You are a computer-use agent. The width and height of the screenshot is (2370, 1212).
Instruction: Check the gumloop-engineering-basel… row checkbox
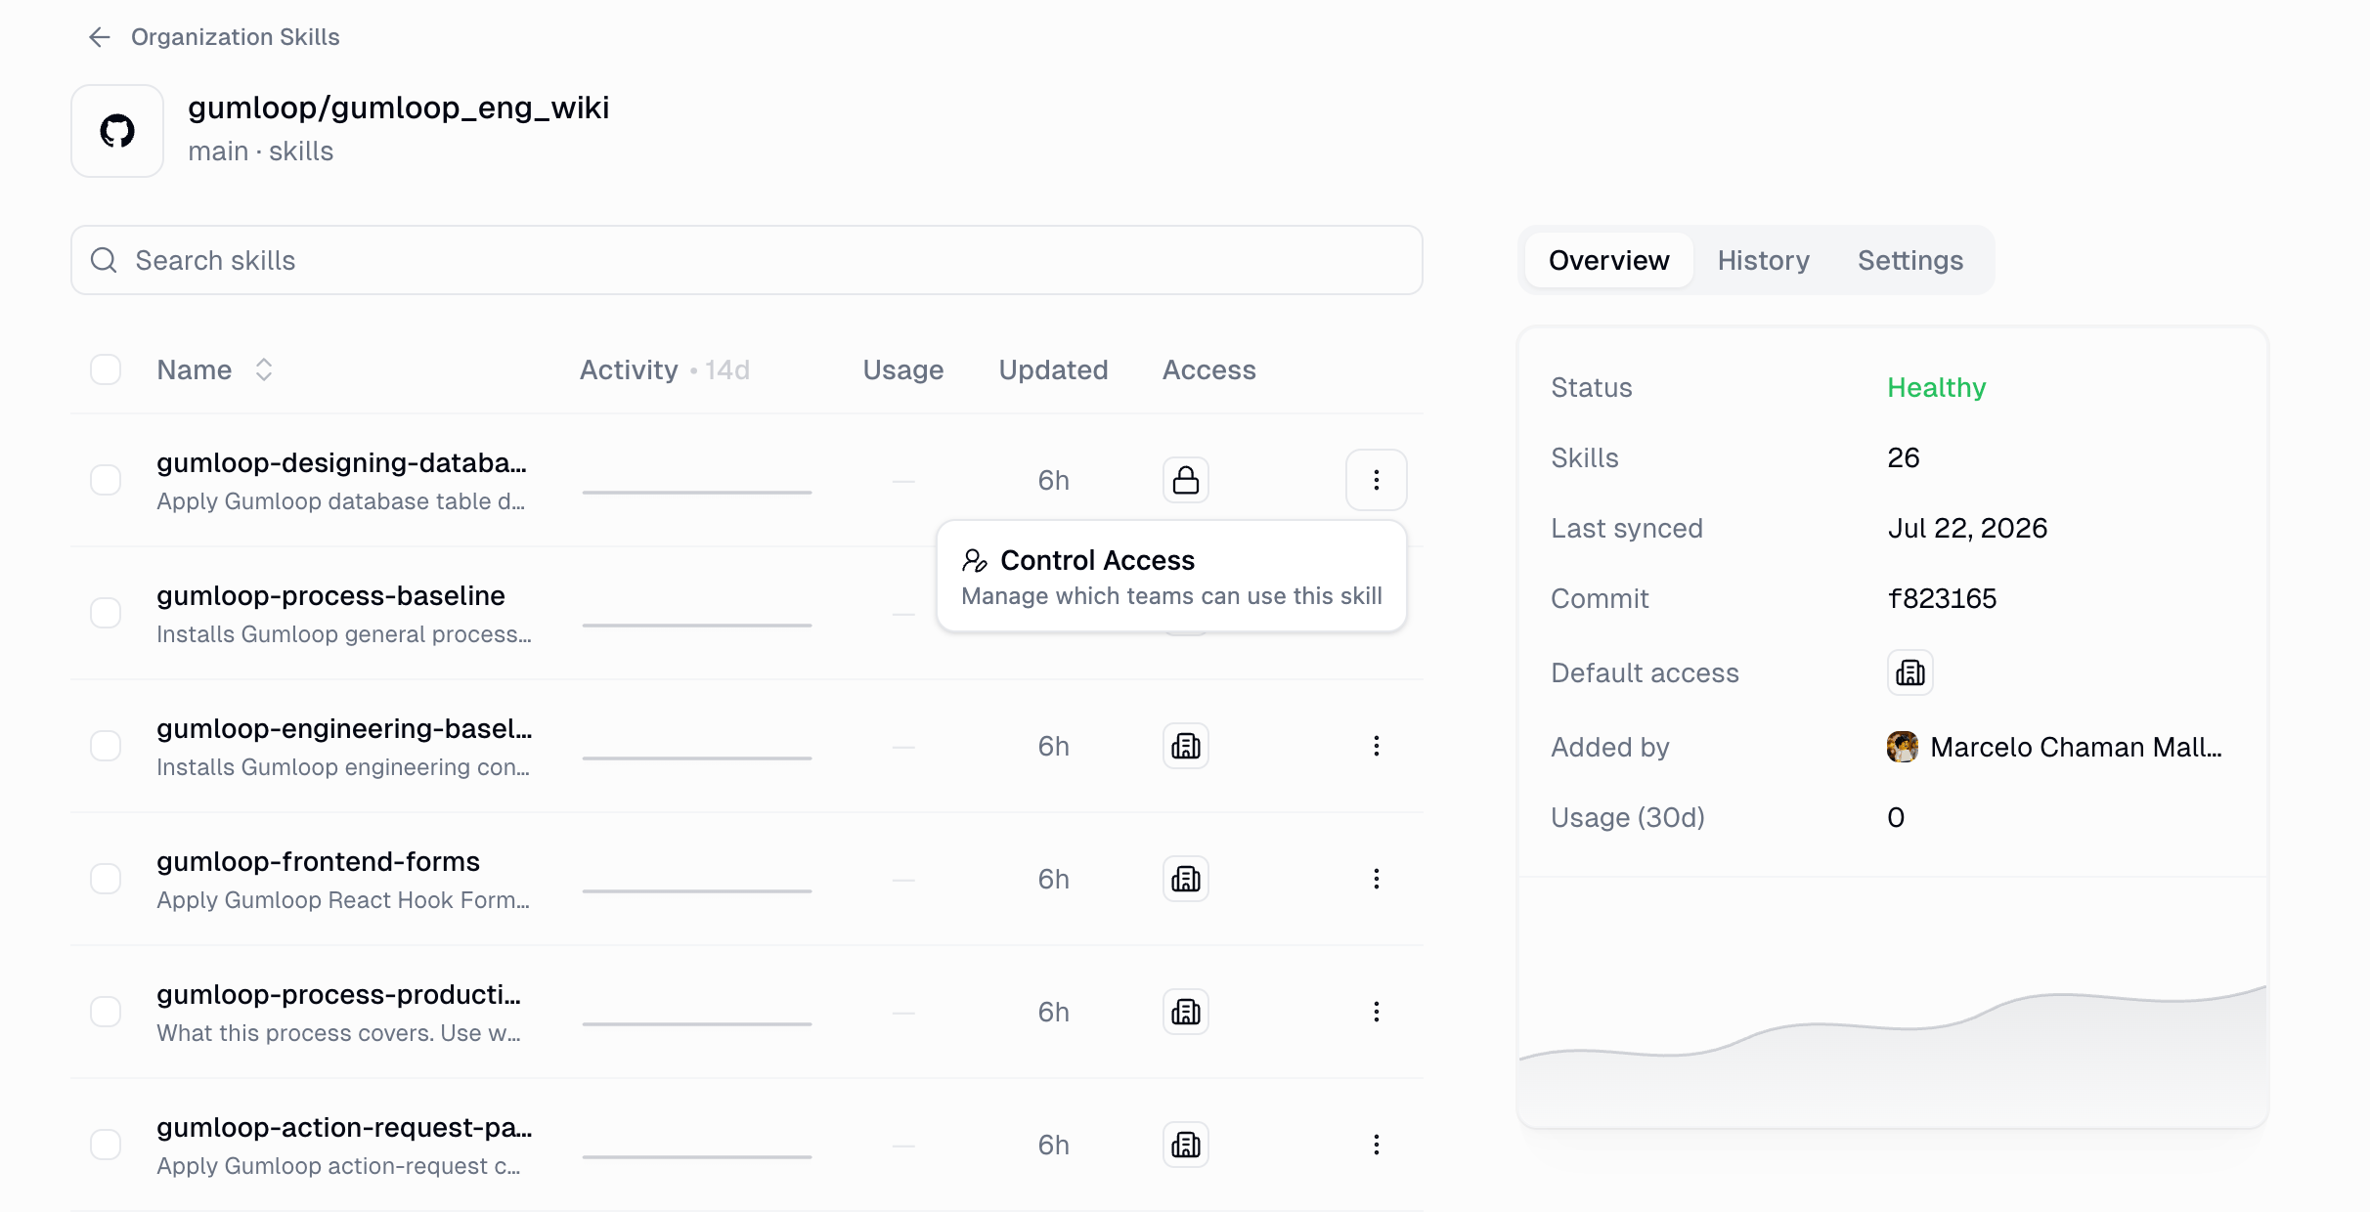coord(106,746)
